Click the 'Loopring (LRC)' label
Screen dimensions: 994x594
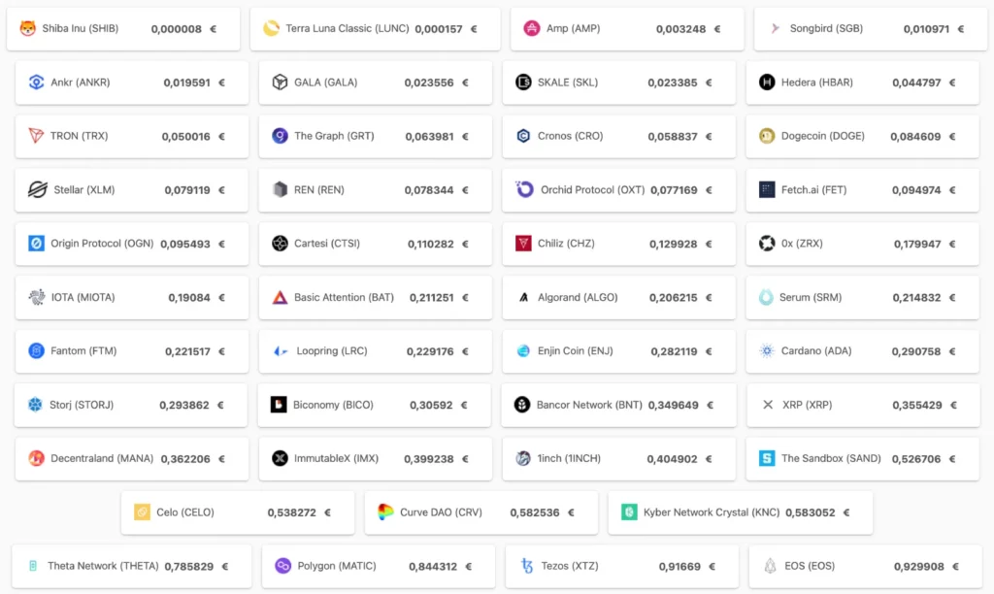332,350
